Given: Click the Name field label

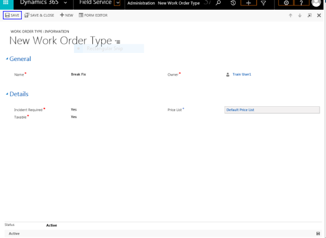Looking at the screenshot, I should (x=19, y=75).
